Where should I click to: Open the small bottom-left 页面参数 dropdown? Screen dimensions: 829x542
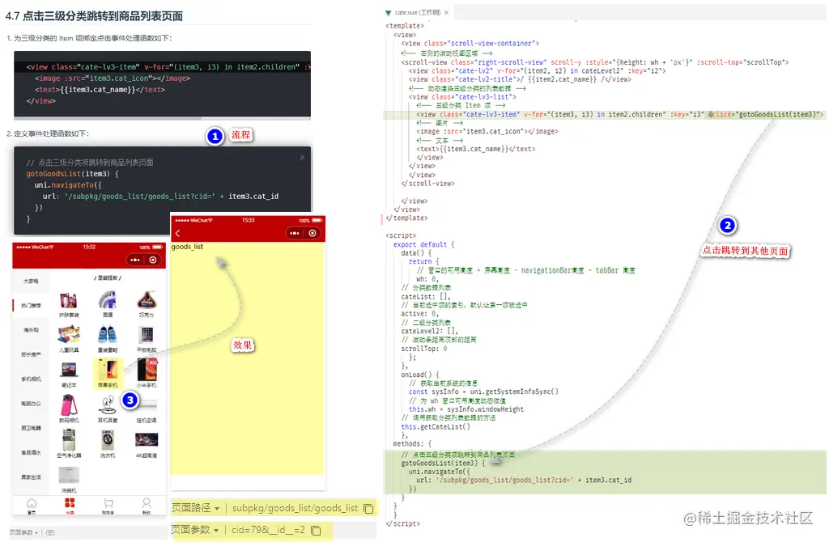(x=36, y=533)
